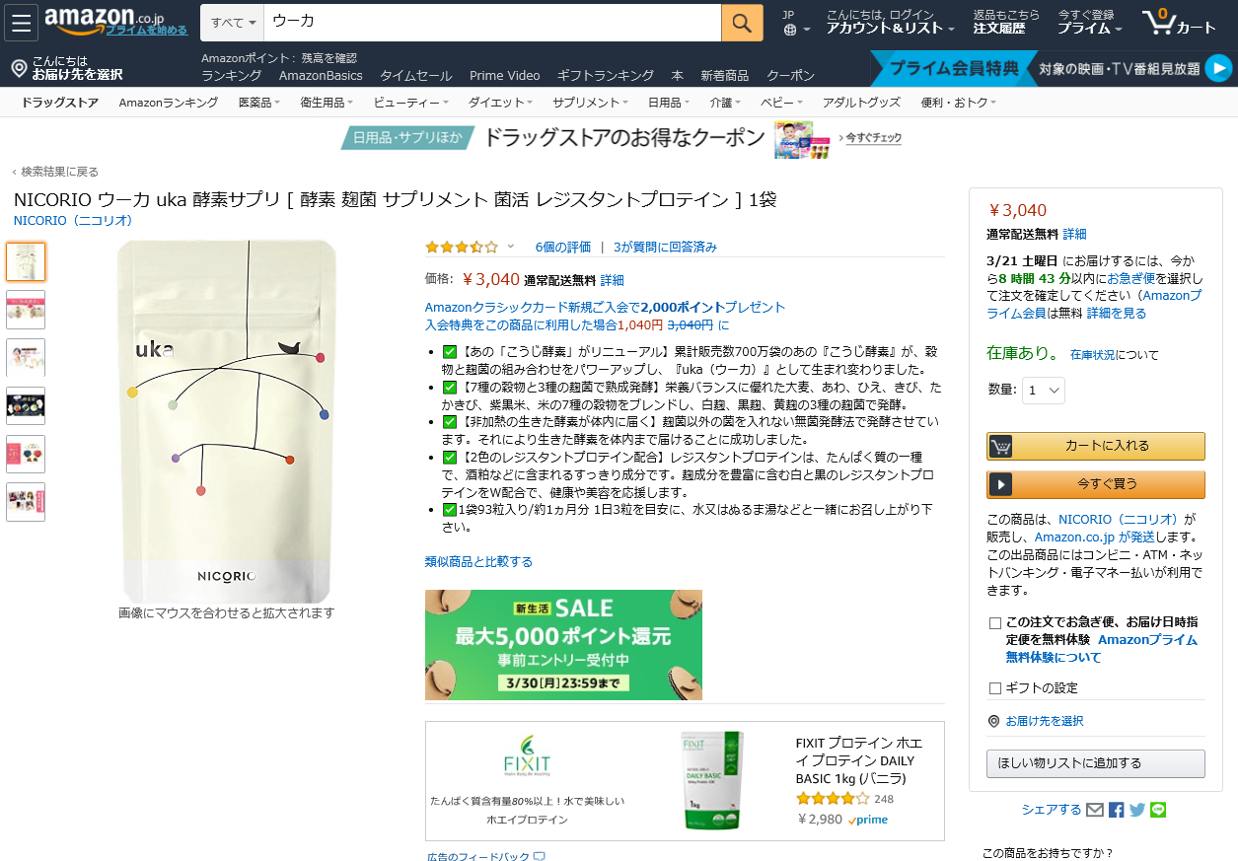Click the ドラッグストアのお得なクーポン banner

622,138
